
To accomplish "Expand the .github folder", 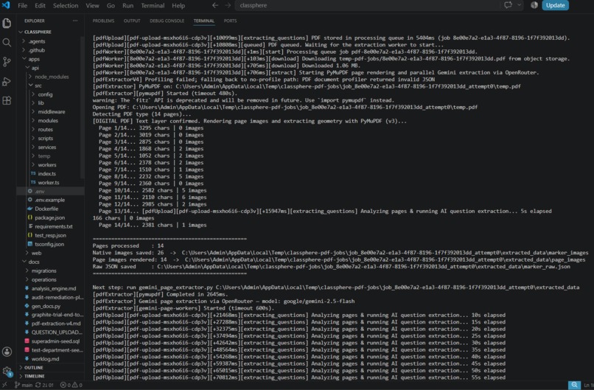I will click(36, 50).
